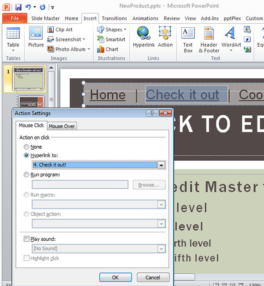The image size is (264, 286).
Task: Insert Slide Number icon in Text group
Action: 247,40
